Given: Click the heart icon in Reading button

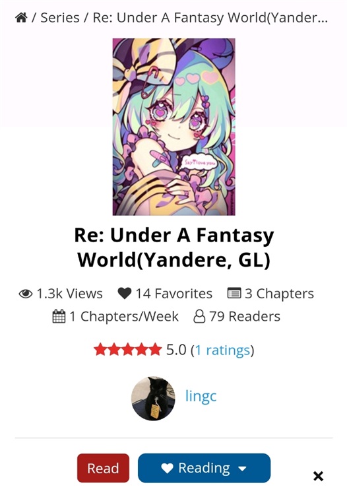Looking at the screenshot, I should (x=167, y=468).
